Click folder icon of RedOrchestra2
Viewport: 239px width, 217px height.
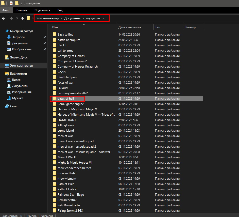[55, 200]
